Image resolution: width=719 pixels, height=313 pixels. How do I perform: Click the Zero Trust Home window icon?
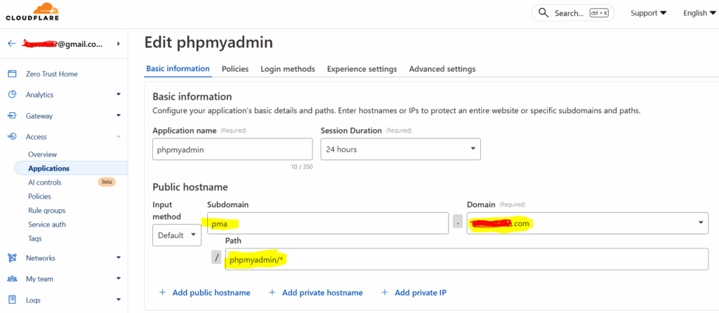pos(13,74)
